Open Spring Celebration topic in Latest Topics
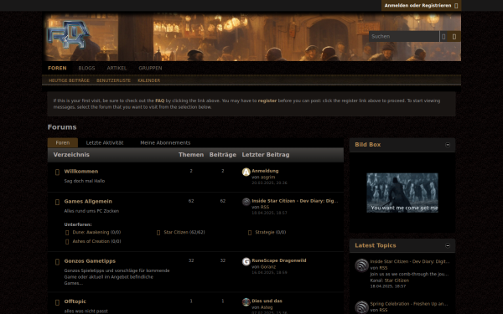Screen dimensions: 503x314 tap(409, 304)
